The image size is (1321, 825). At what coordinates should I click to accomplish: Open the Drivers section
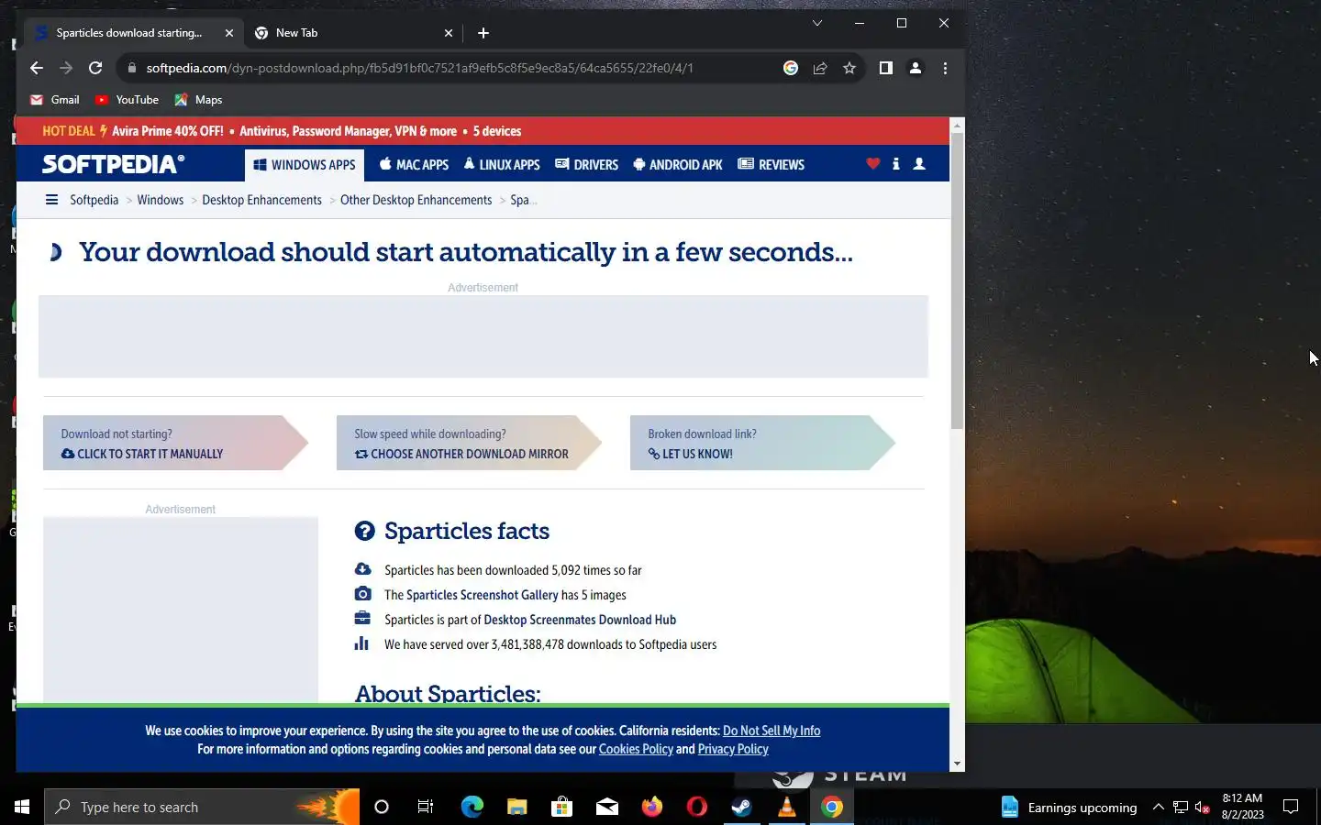(x=587, y=165)
